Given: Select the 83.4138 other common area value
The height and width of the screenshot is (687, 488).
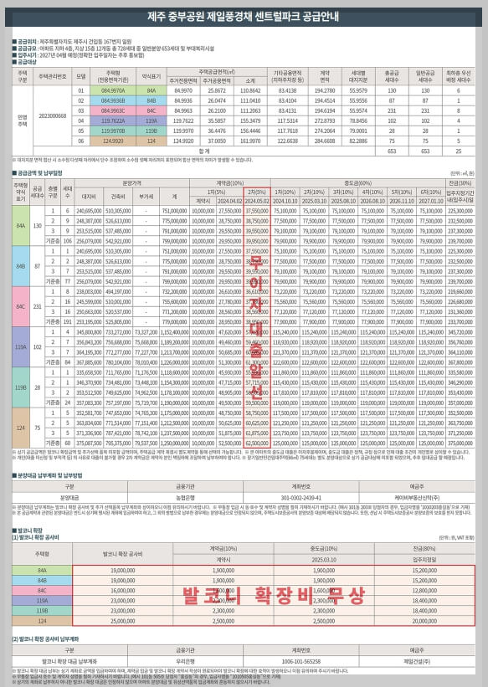Looking at the screenshot, I should [x=288, y=90].
